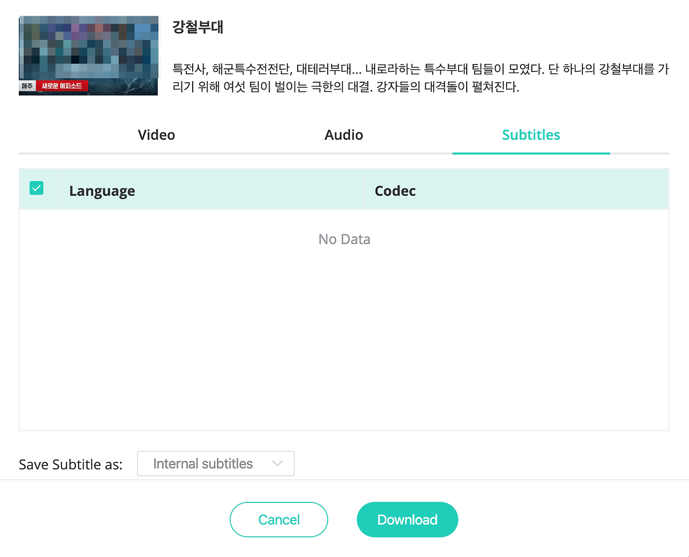Switch to the Video tab
This screenshot has height=557, width=689.
click(156, 135)
